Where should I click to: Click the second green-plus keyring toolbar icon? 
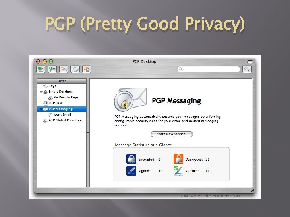52,69
